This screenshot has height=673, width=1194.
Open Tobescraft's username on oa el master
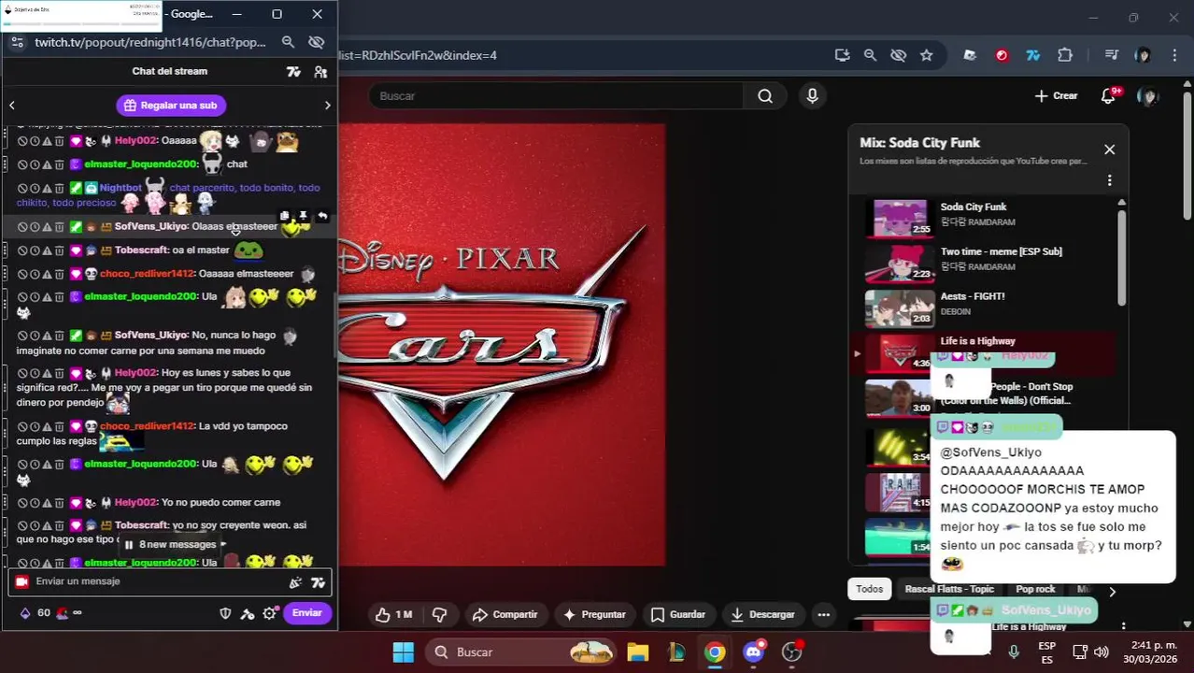point(141,251)
